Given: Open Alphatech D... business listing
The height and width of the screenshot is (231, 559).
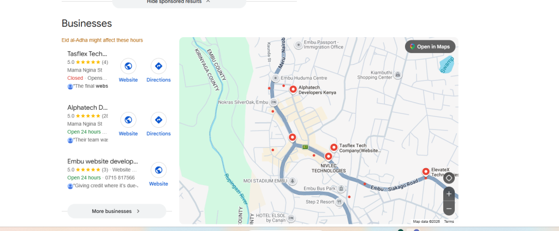Looking at the screenshot, I should click(87, 107).
